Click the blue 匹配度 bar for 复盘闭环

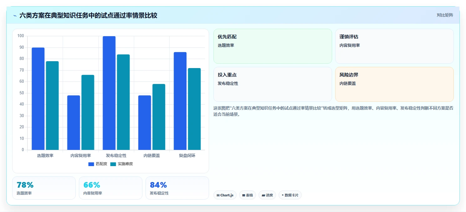click(x=180, y=101)
